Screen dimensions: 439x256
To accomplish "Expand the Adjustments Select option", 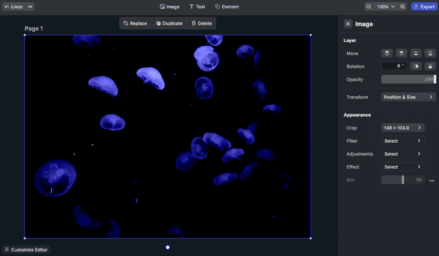I will 402,154.
